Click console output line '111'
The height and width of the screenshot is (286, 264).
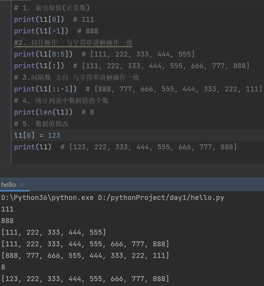[7, 209]
